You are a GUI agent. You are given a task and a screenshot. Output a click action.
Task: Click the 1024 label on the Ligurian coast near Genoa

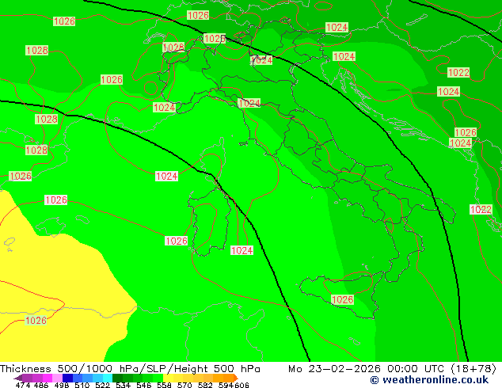pyautogui.click(x=249, y=103)
